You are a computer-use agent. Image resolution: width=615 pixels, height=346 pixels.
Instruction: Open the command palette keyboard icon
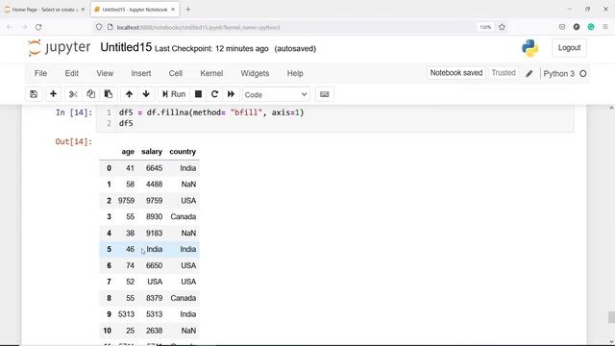tap(325, 94)
